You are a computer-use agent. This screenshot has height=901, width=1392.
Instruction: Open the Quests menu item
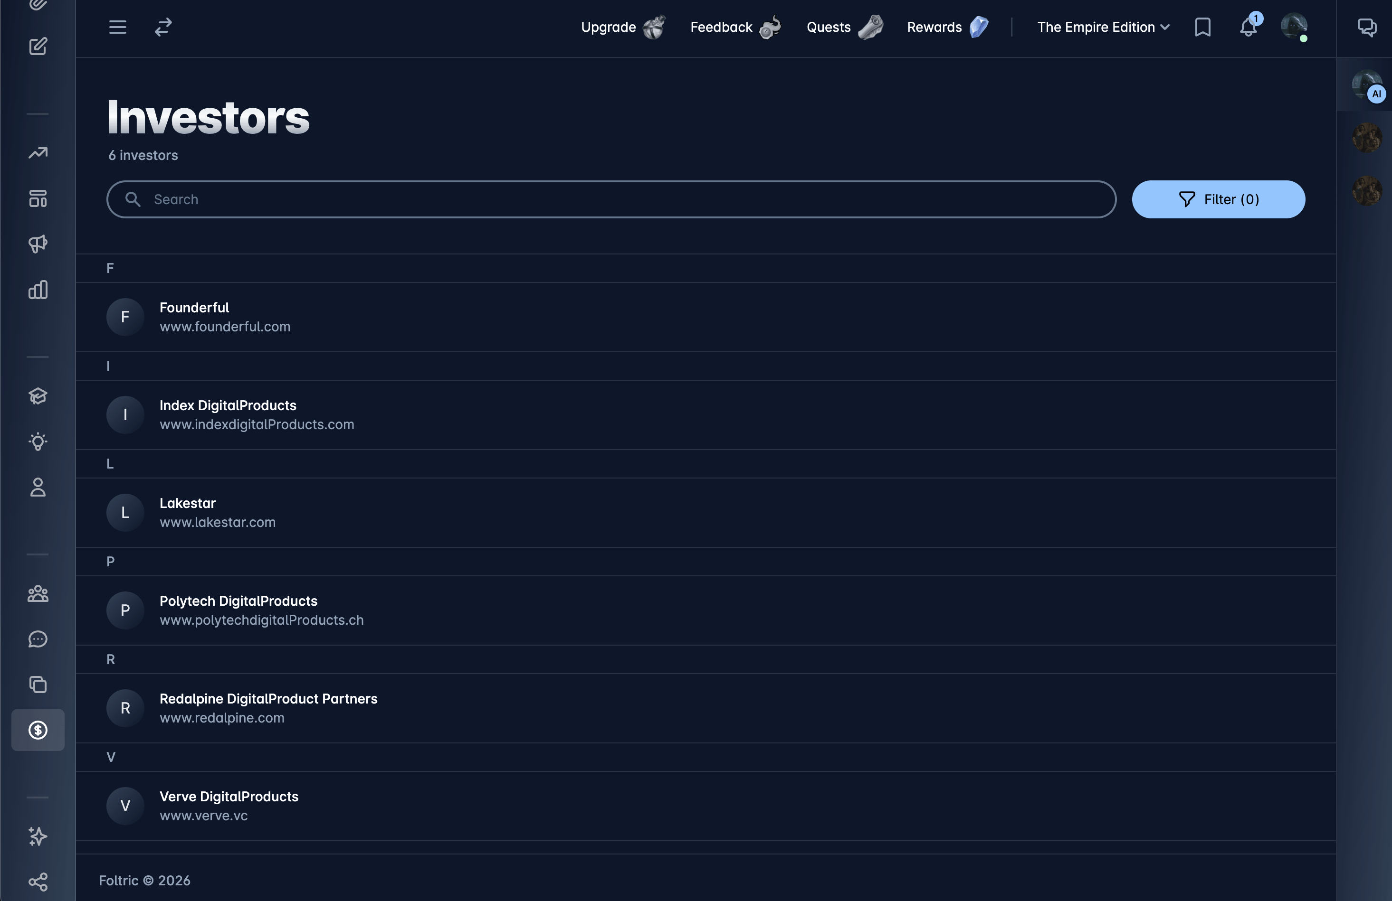pos(845,27)
